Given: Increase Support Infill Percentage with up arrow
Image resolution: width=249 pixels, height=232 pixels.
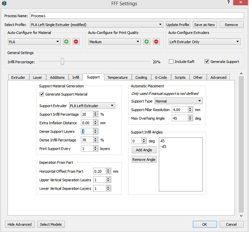Looking at the screenshot, I should point(95,113).
